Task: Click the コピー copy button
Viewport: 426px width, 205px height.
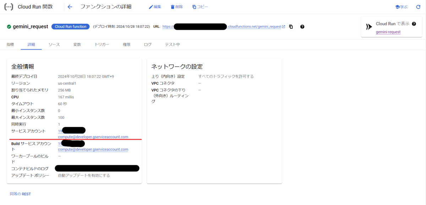Action: point(200,7)
